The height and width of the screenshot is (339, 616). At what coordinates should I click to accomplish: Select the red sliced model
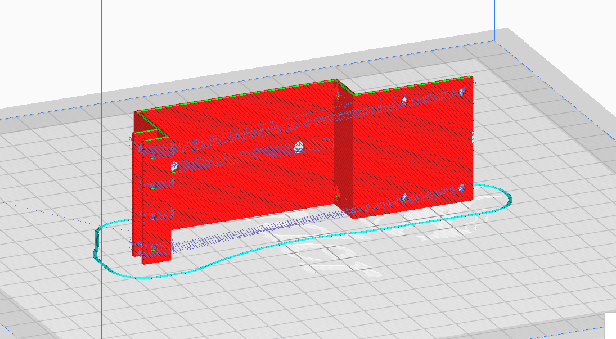(x=242, y=157)
